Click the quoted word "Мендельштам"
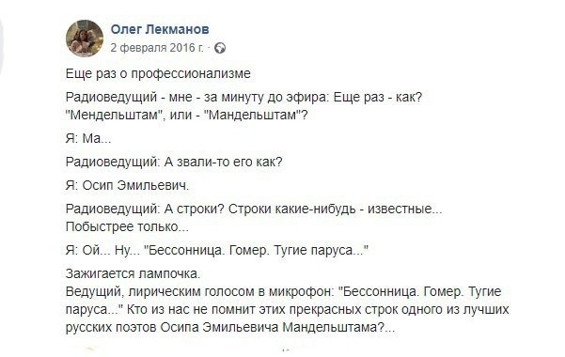The height and width of the screenshot is (357, 565). point(112,115)
